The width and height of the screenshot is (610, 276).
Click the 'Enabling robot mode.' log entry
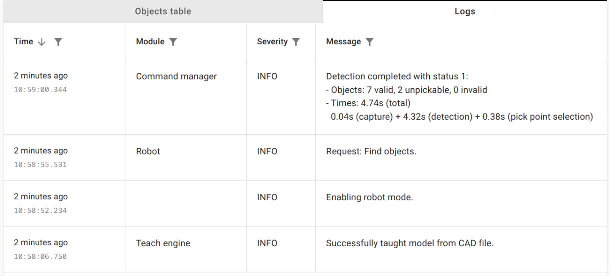tap(369, 197)
